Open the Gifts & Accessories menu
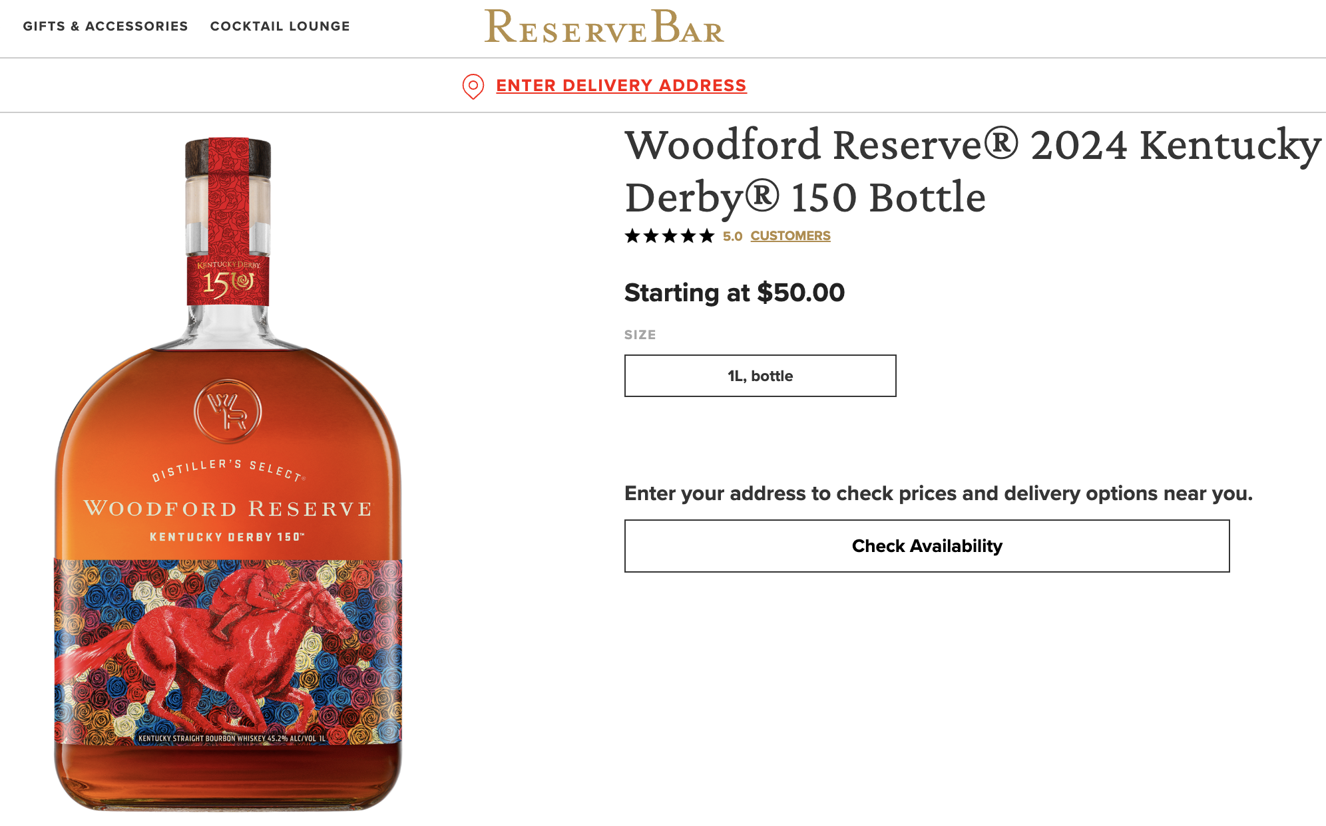Screen dimensions: 1326x826 coord(105,26)
